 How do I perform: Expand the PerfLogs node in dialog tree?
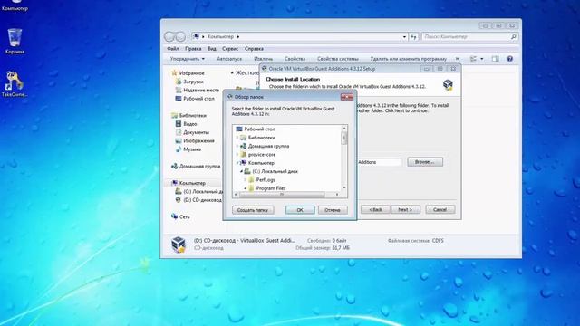tap(246, 179)
